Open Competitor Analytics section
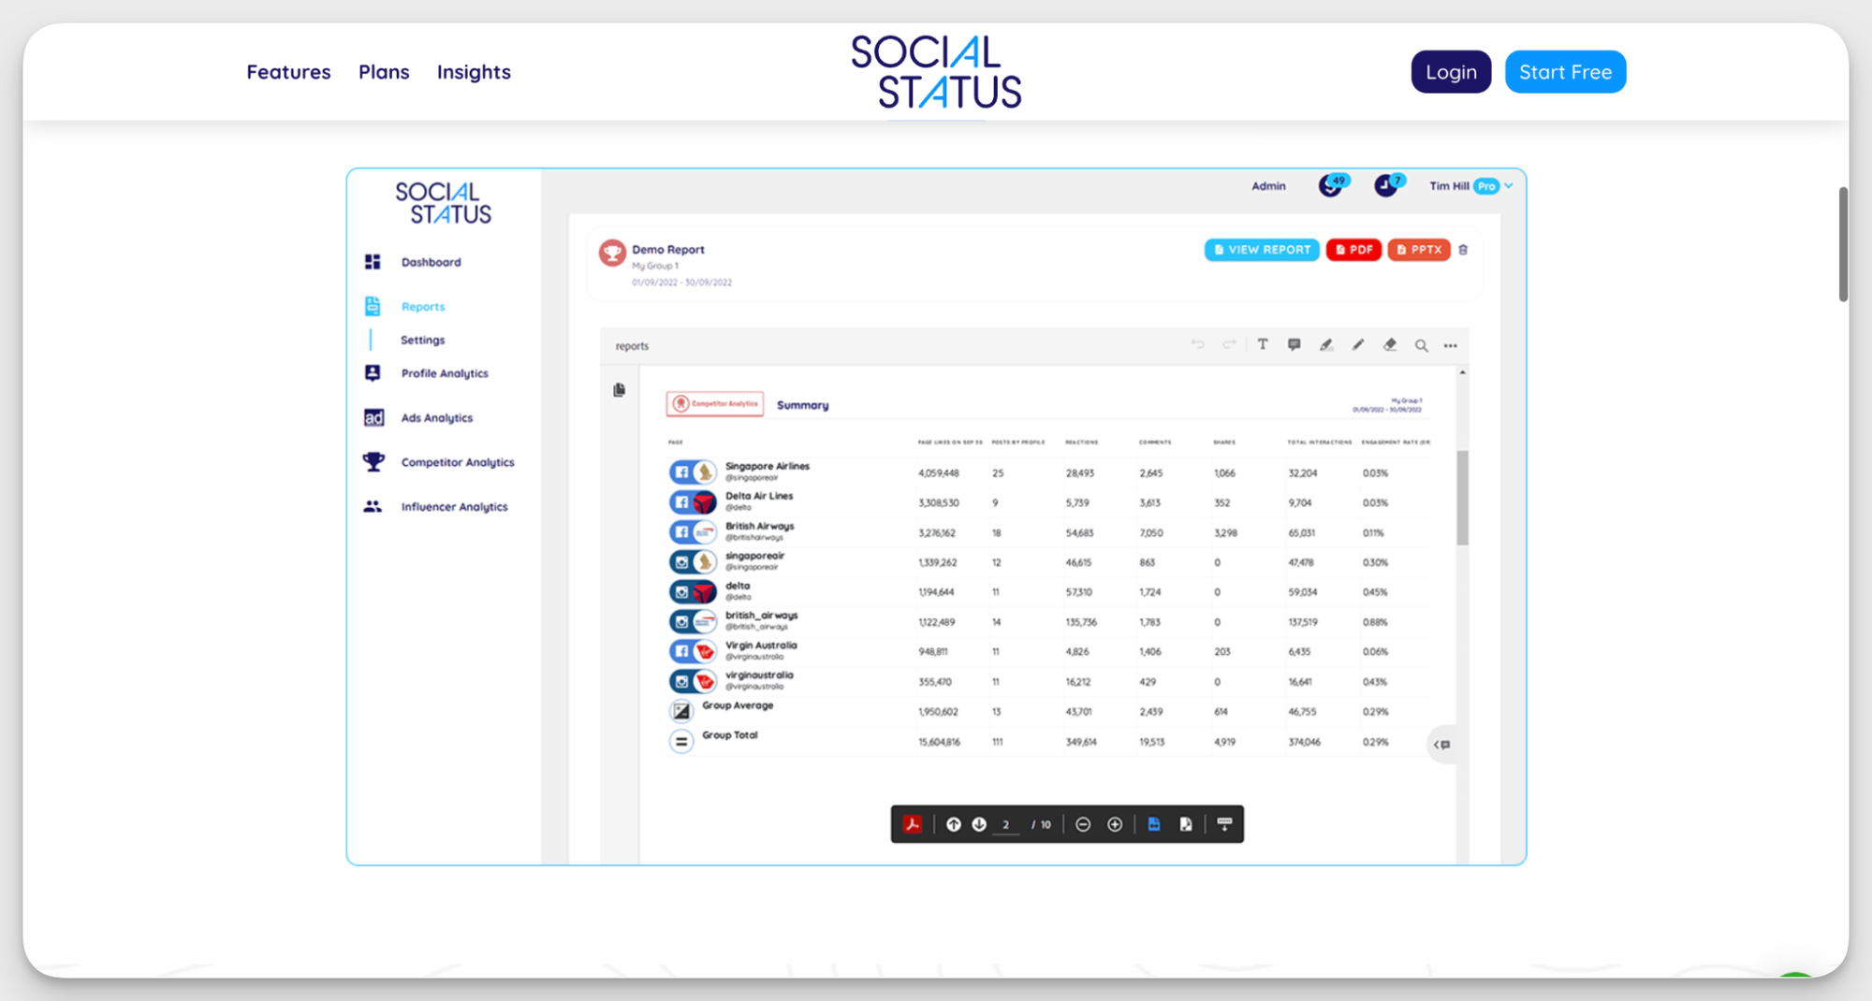The image size is (1872, 1001). pyautogui.click(x=458, y=462)
